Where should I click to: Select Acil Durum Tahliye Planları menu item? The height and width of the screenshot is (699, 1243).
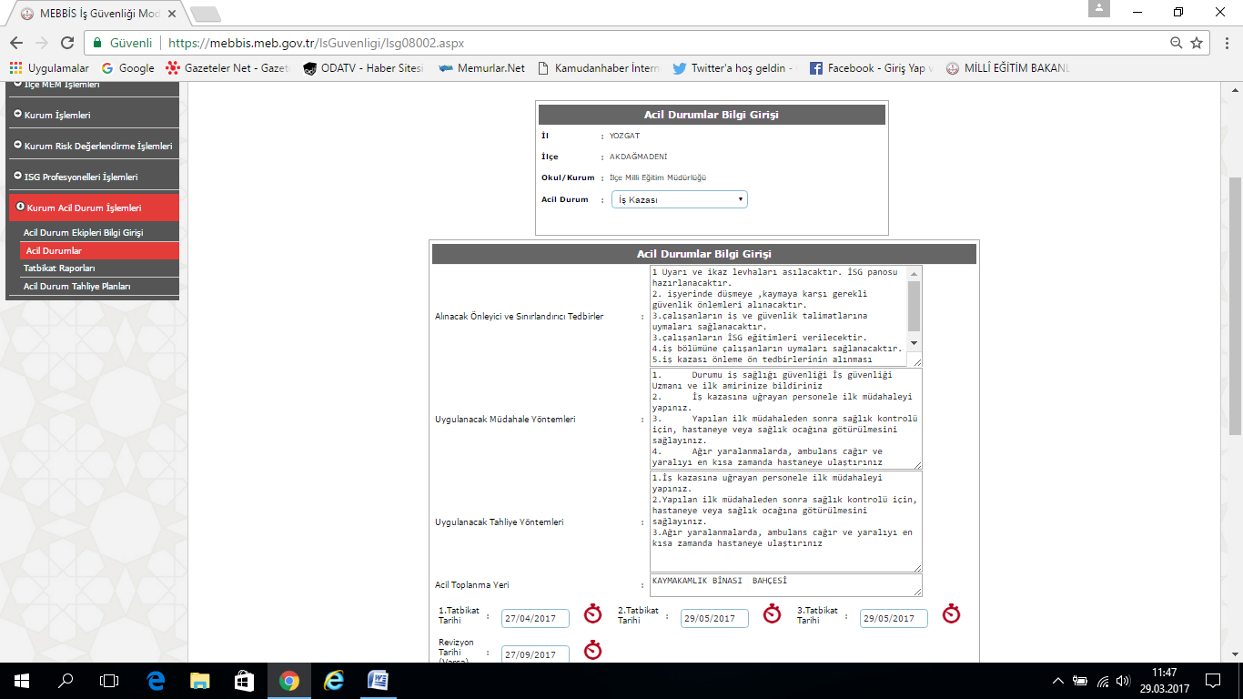pyautogui.click(x=77, y=287)
